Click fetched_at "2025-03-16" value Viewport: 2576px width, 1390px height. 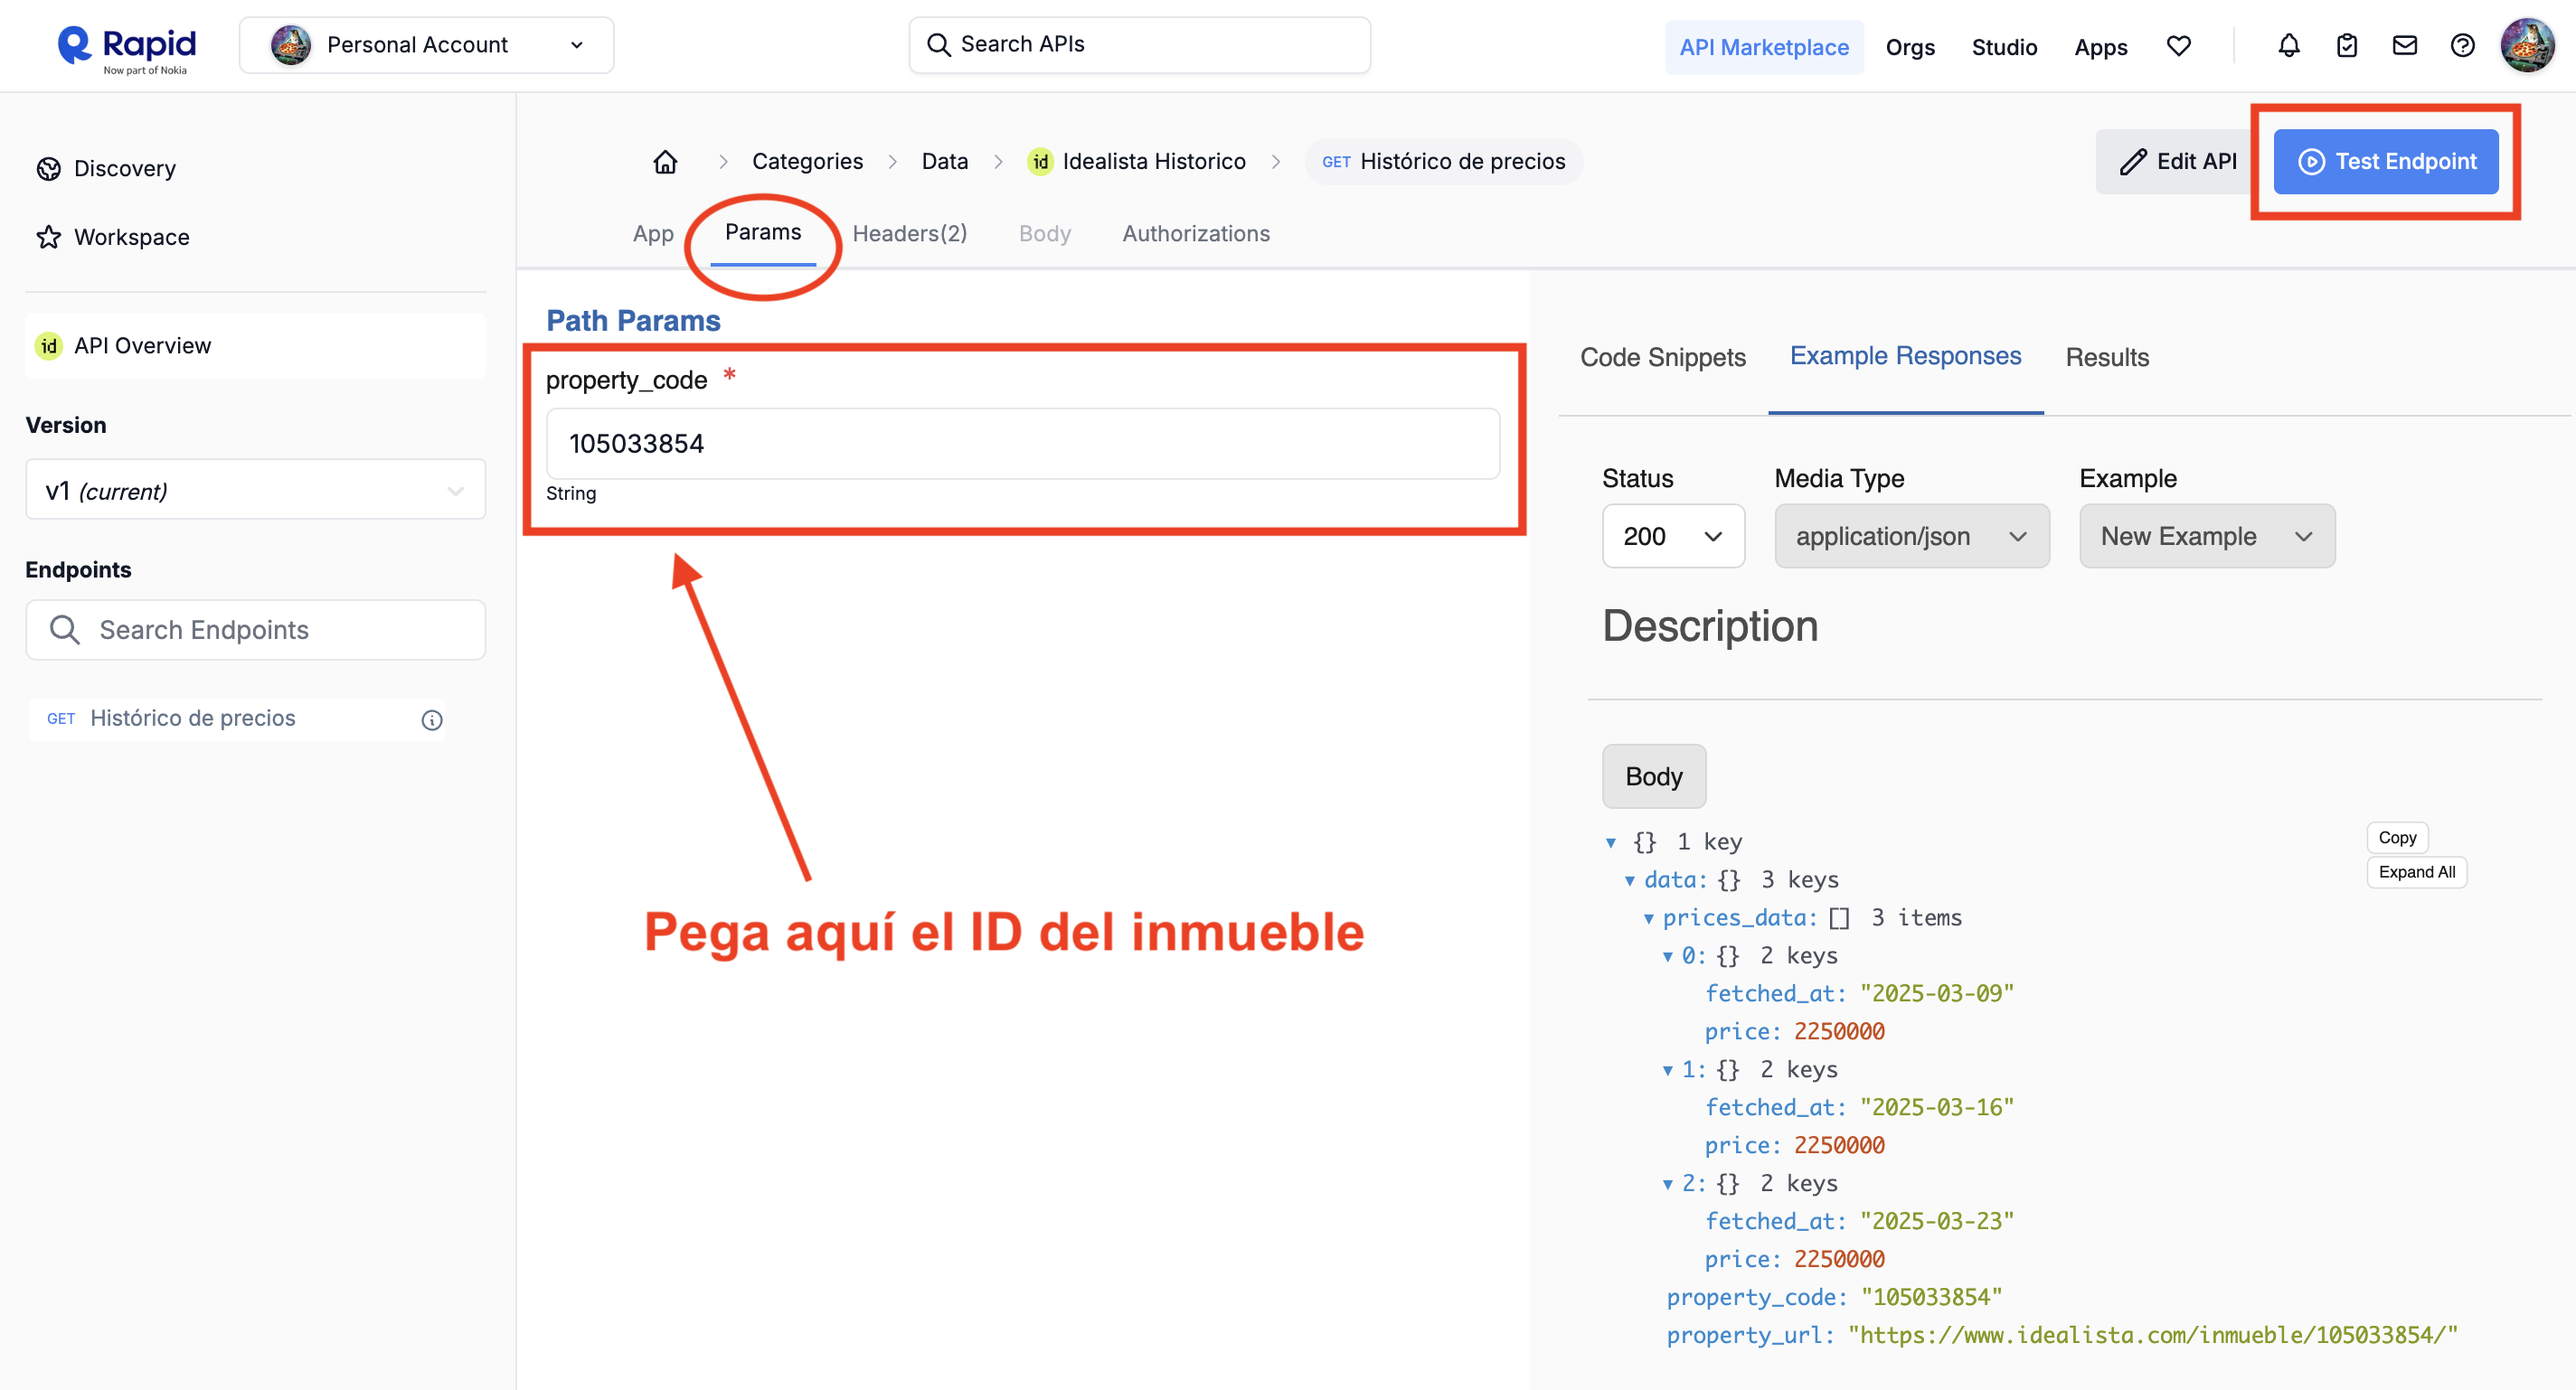point(1937,1107)
